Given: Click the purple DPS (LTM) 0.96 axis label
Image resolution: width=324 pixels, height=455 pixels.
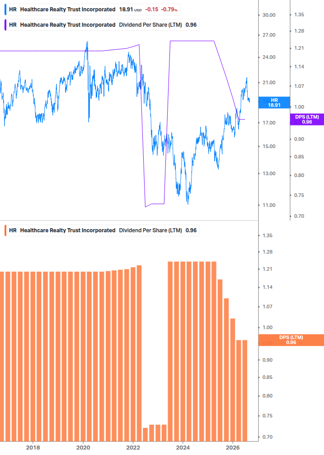Looking at the screenshot, I should (307, 119).
